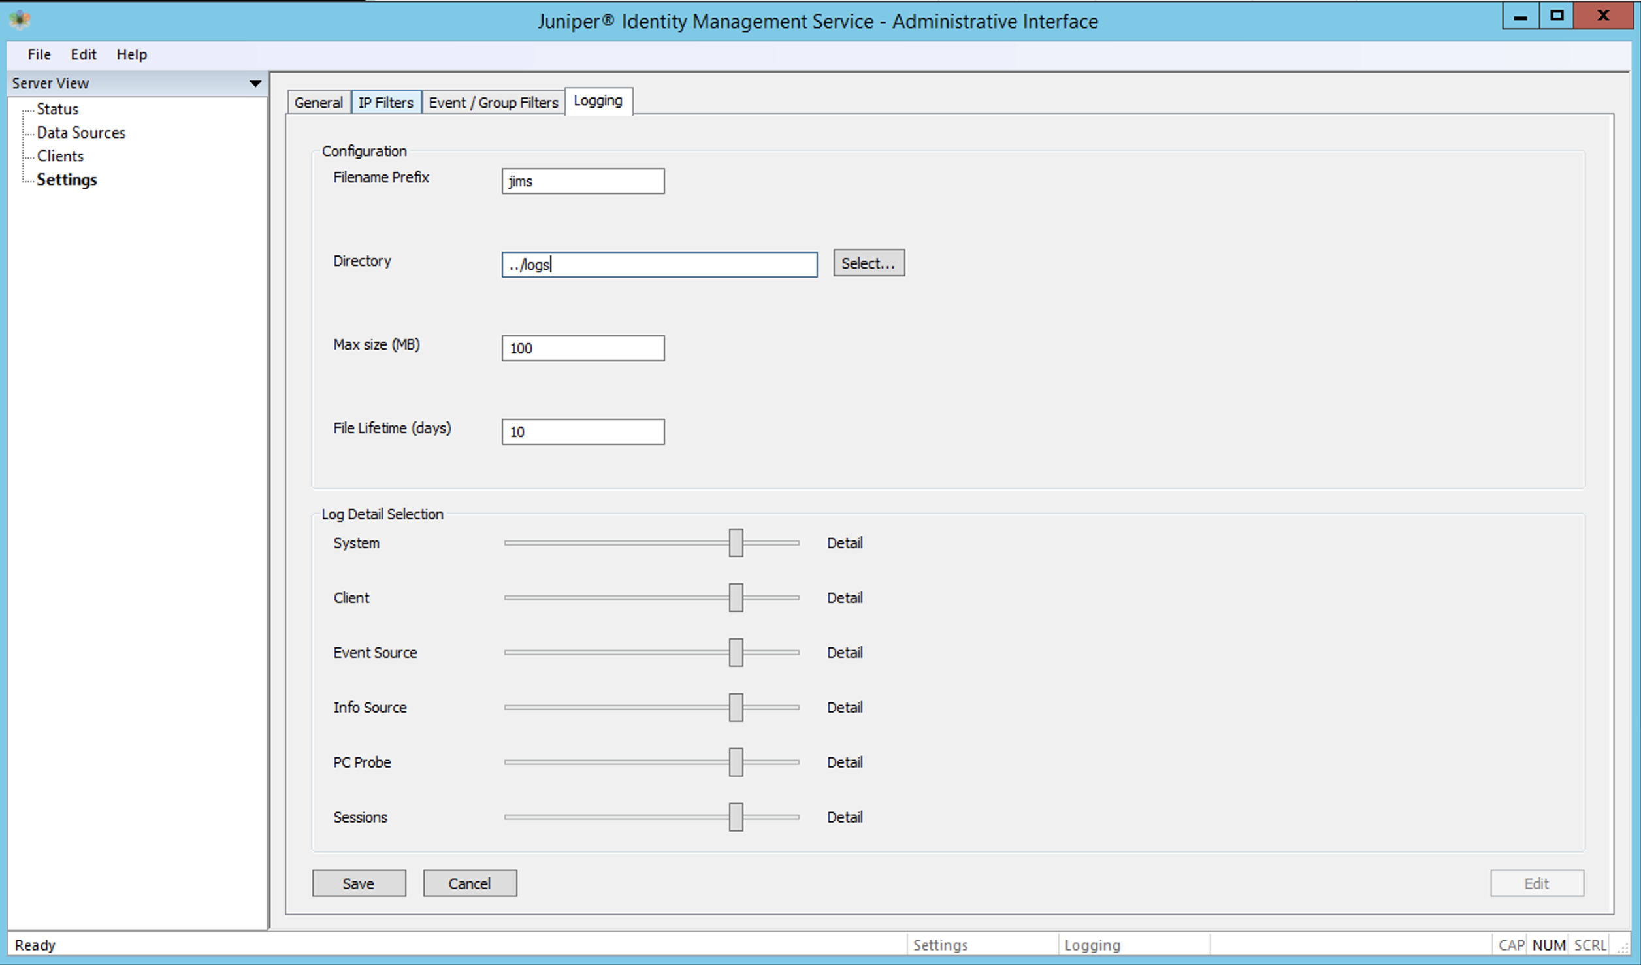This screenshot has width=1641, height=965.
Task: Select Data Sources in the server tree
Action: point(81,133)
